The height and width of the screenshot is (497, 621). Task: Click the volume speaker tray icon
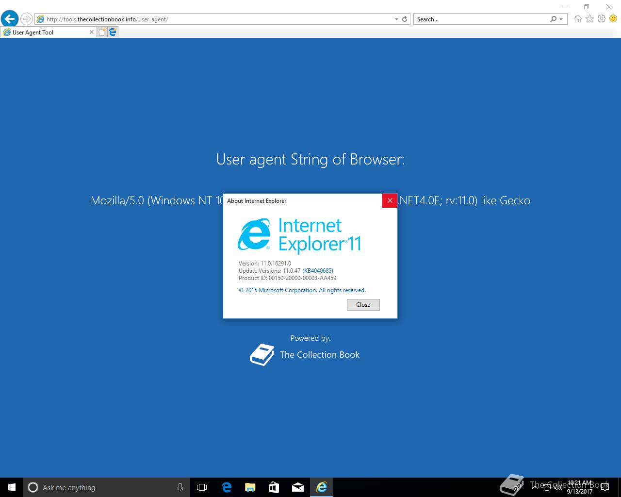click(x=558, y=487)
